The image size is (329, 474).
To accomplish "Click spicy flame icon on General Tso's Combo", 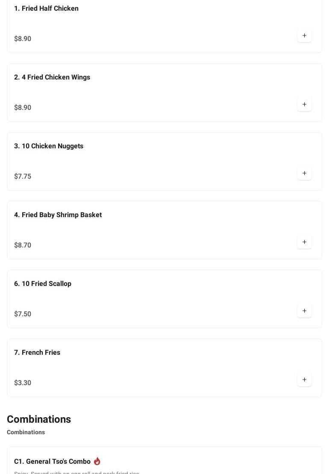I will click(97, 461).
